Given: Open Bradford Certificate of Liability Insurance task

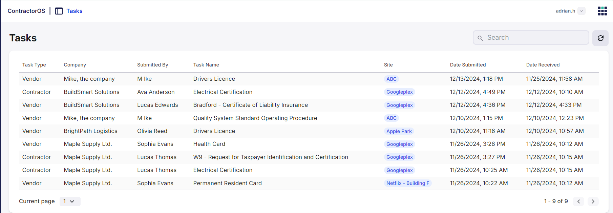Looking at the screenshot, I should tap(250, 105).
